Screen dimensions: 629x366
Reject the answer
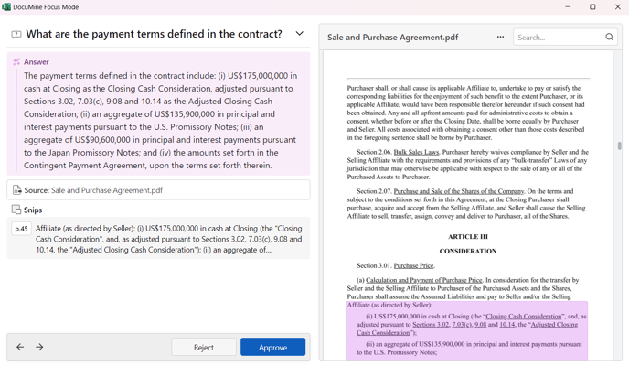[204, 347]
